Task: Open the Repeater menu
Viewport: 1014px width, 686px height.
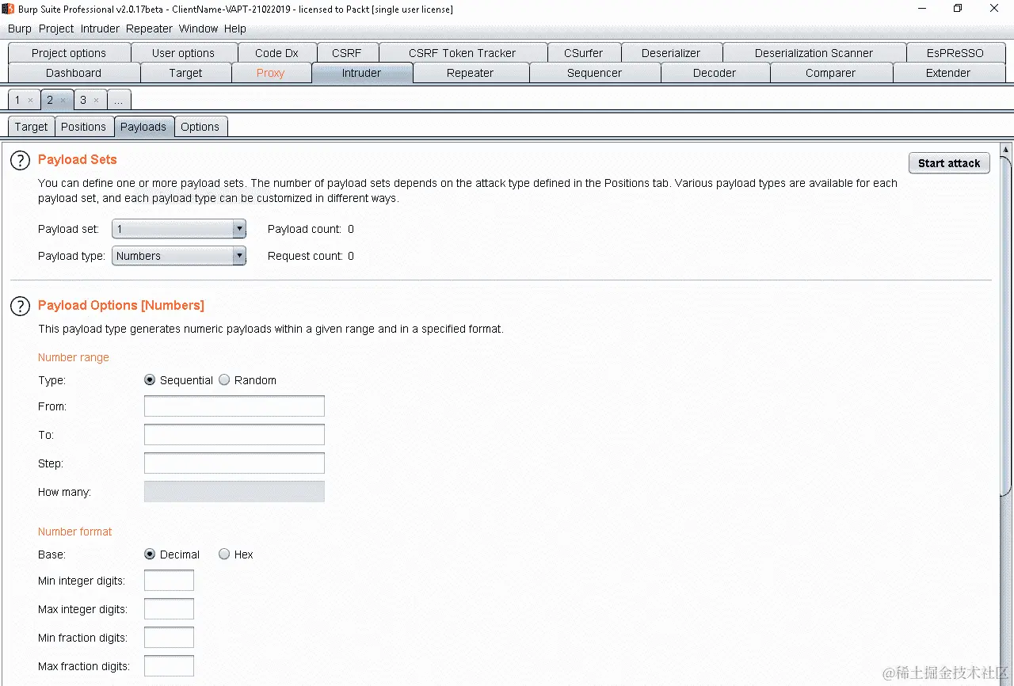Action: click(x=149, y=29)
